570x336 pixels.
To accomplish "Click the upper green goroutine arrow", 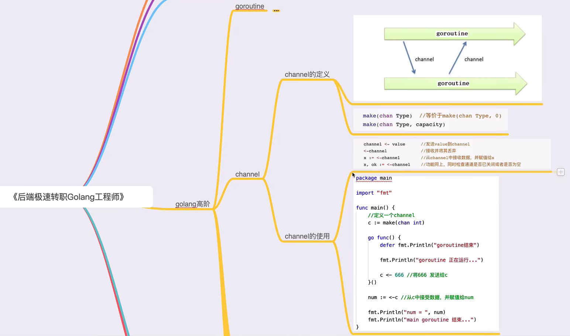I will coord(452,34).
